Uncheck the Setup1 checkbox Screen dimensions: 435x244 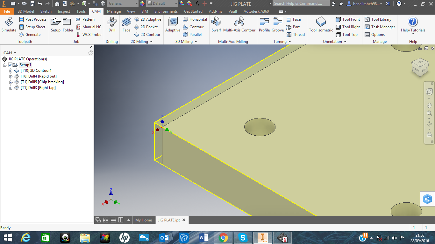pyautogui.click(x=10, y=64)
